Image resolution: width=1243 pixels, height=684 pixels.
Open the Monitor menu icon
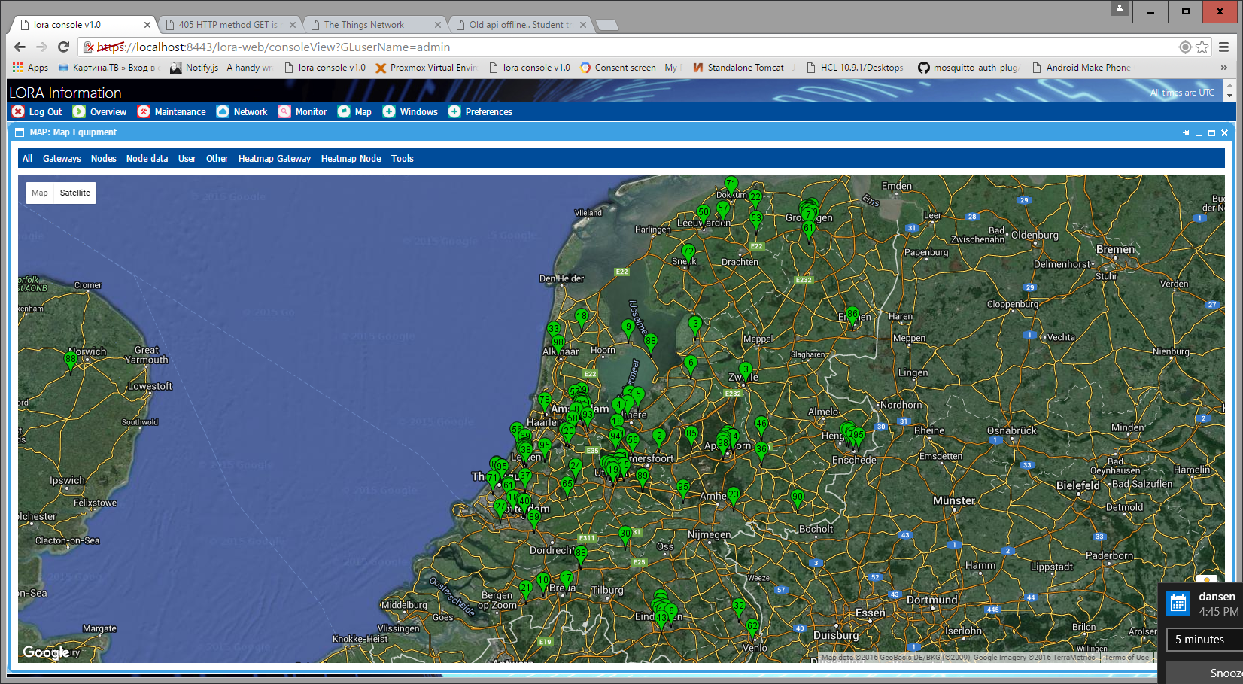(x=284, y=111)
